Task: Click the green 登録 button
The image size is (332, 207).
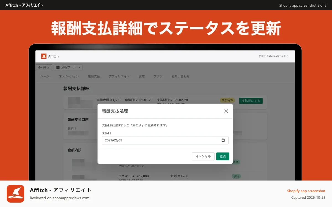Action: (223, 156)
